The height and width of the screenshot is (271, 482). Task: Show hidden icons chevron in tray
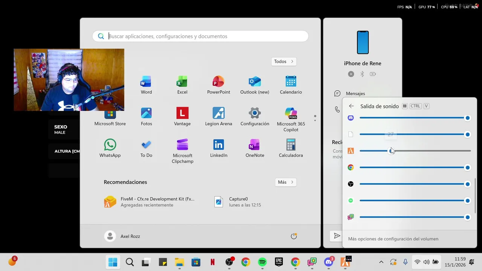pyautogui.click(x=381, y=262)
